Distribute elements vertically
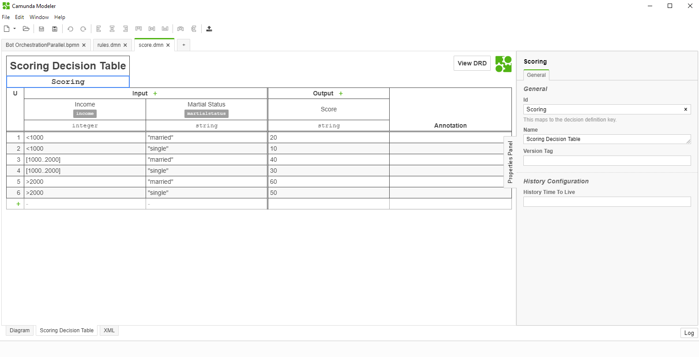Image resolution: width=699 pixels, height=357 pixels. click(194, 29)
